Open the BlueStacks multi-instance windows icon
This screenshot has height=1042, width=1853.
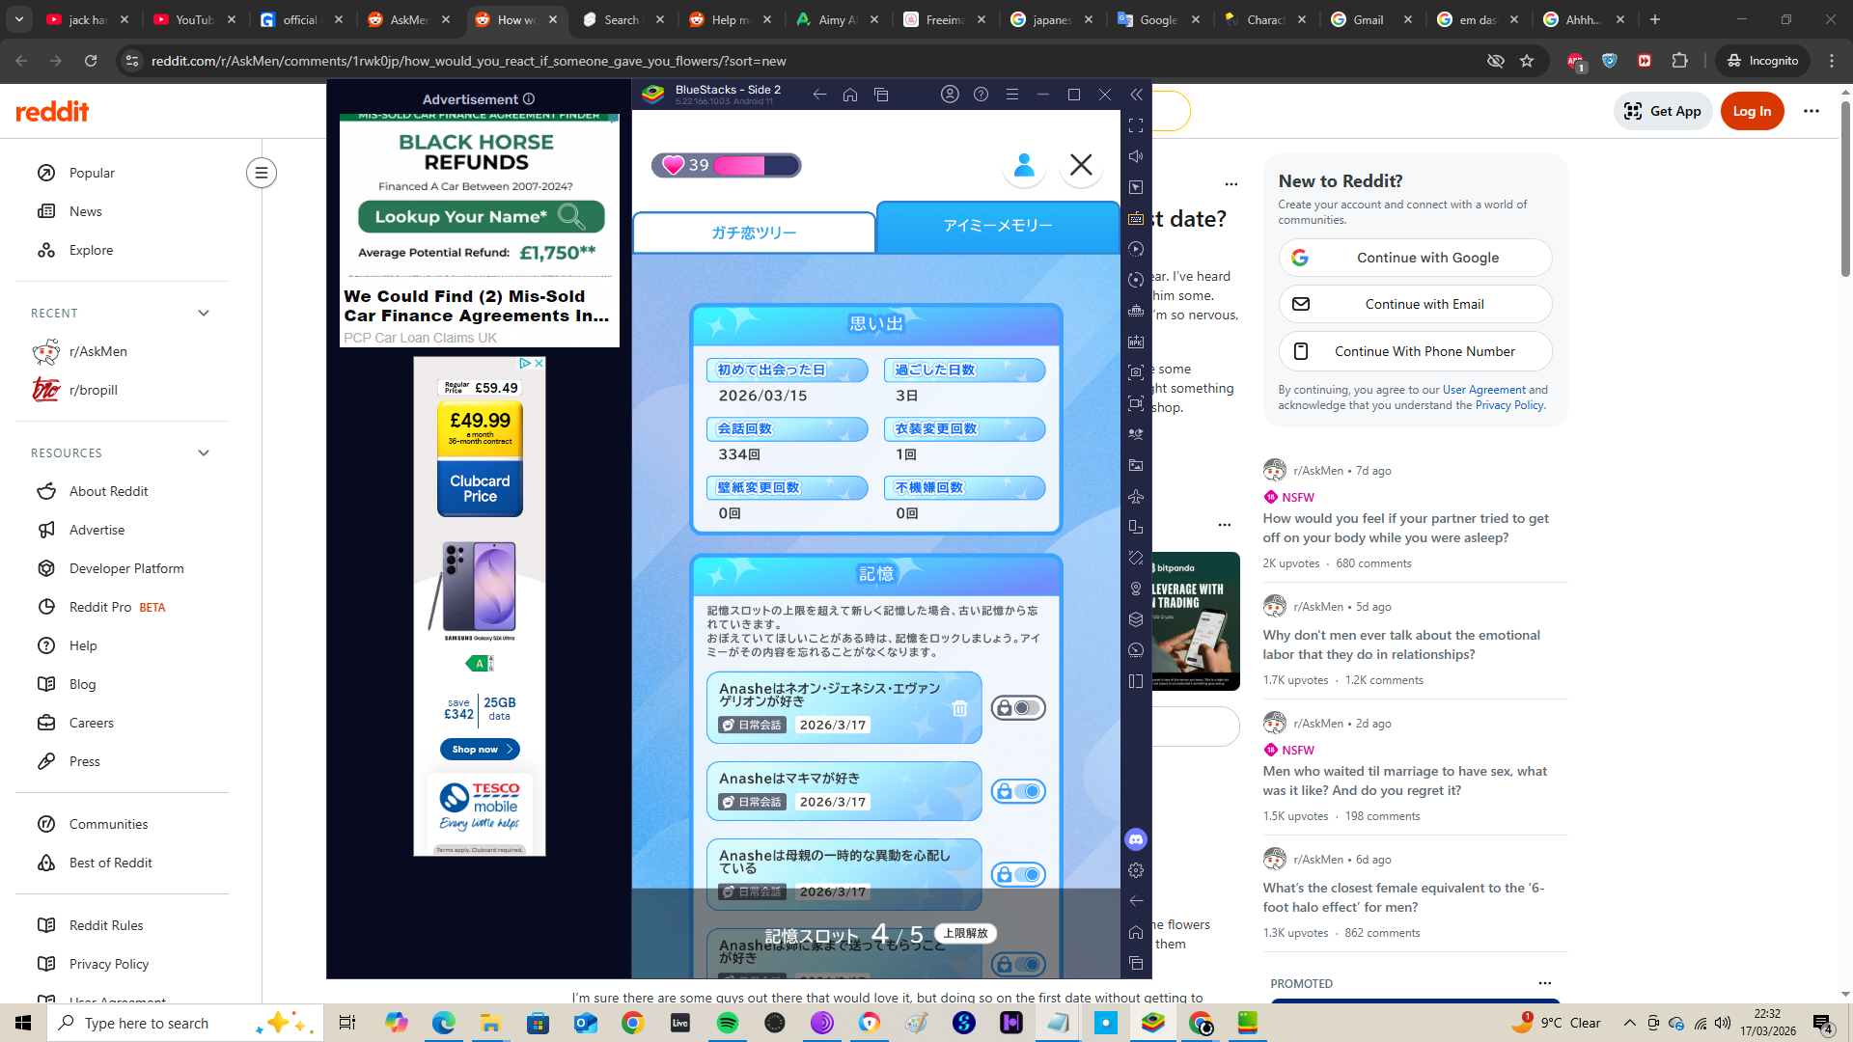coord(881,95)
